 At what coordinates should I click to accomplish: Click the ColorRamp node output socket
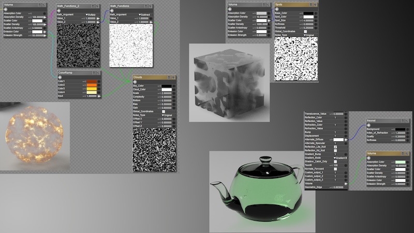(x=60, y=77)
